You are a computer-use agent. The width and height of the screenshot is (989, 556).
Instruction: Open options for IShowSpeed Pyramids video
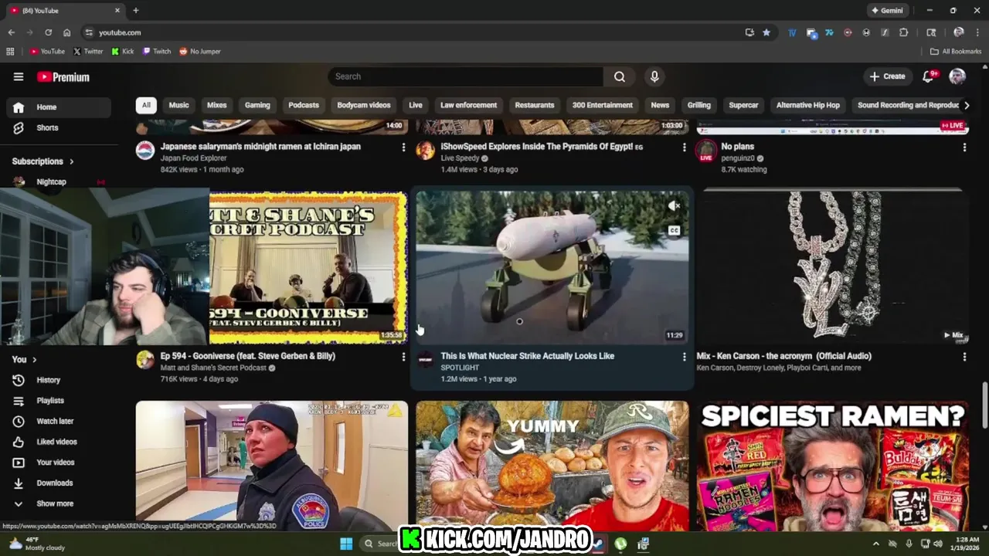684,147
